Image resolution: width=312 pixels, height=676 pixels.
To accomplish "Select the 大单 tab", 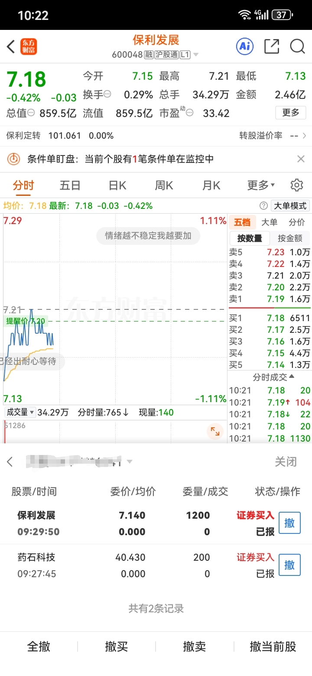I will click(269, 222).
